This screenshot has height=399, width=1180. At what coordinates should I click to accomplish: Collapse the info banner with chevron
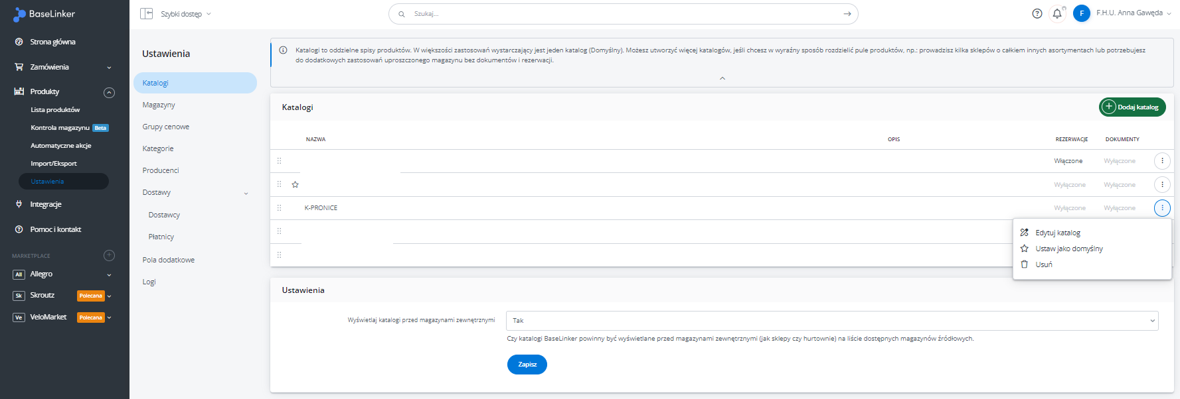[x=722, y=78]
